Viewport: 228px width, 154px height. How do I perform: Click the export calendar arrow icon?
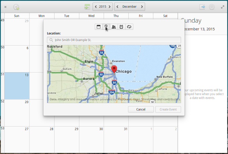tap(202, 7)
